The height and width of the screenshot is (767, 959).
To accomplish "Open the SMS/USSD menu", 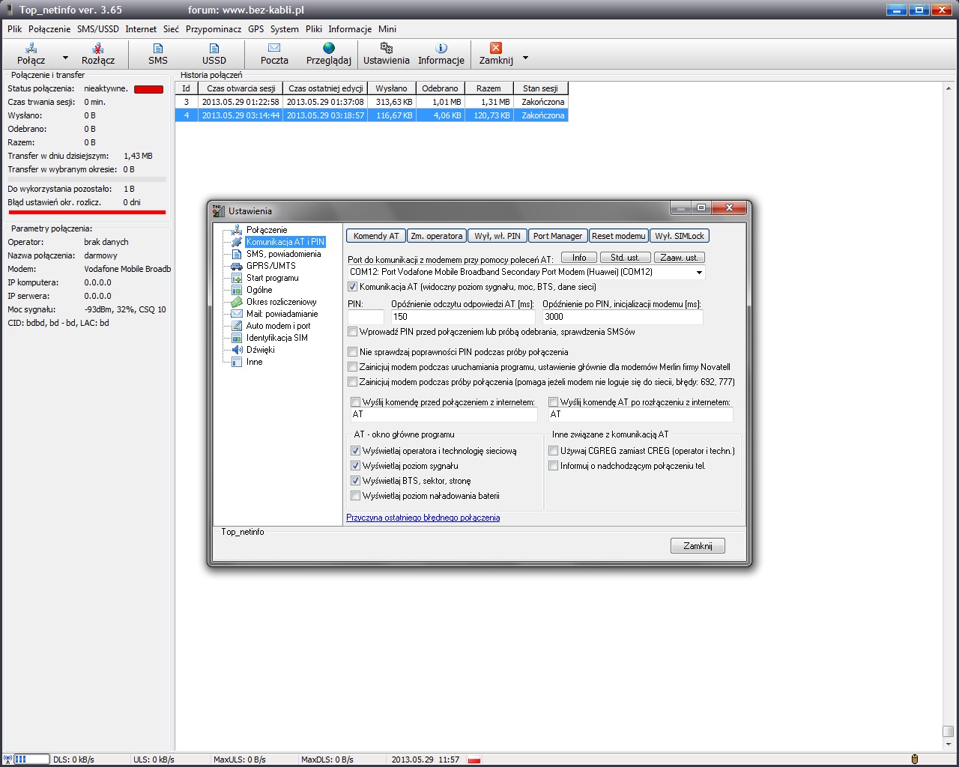I will pyautogui.click(x=98, y=29).
